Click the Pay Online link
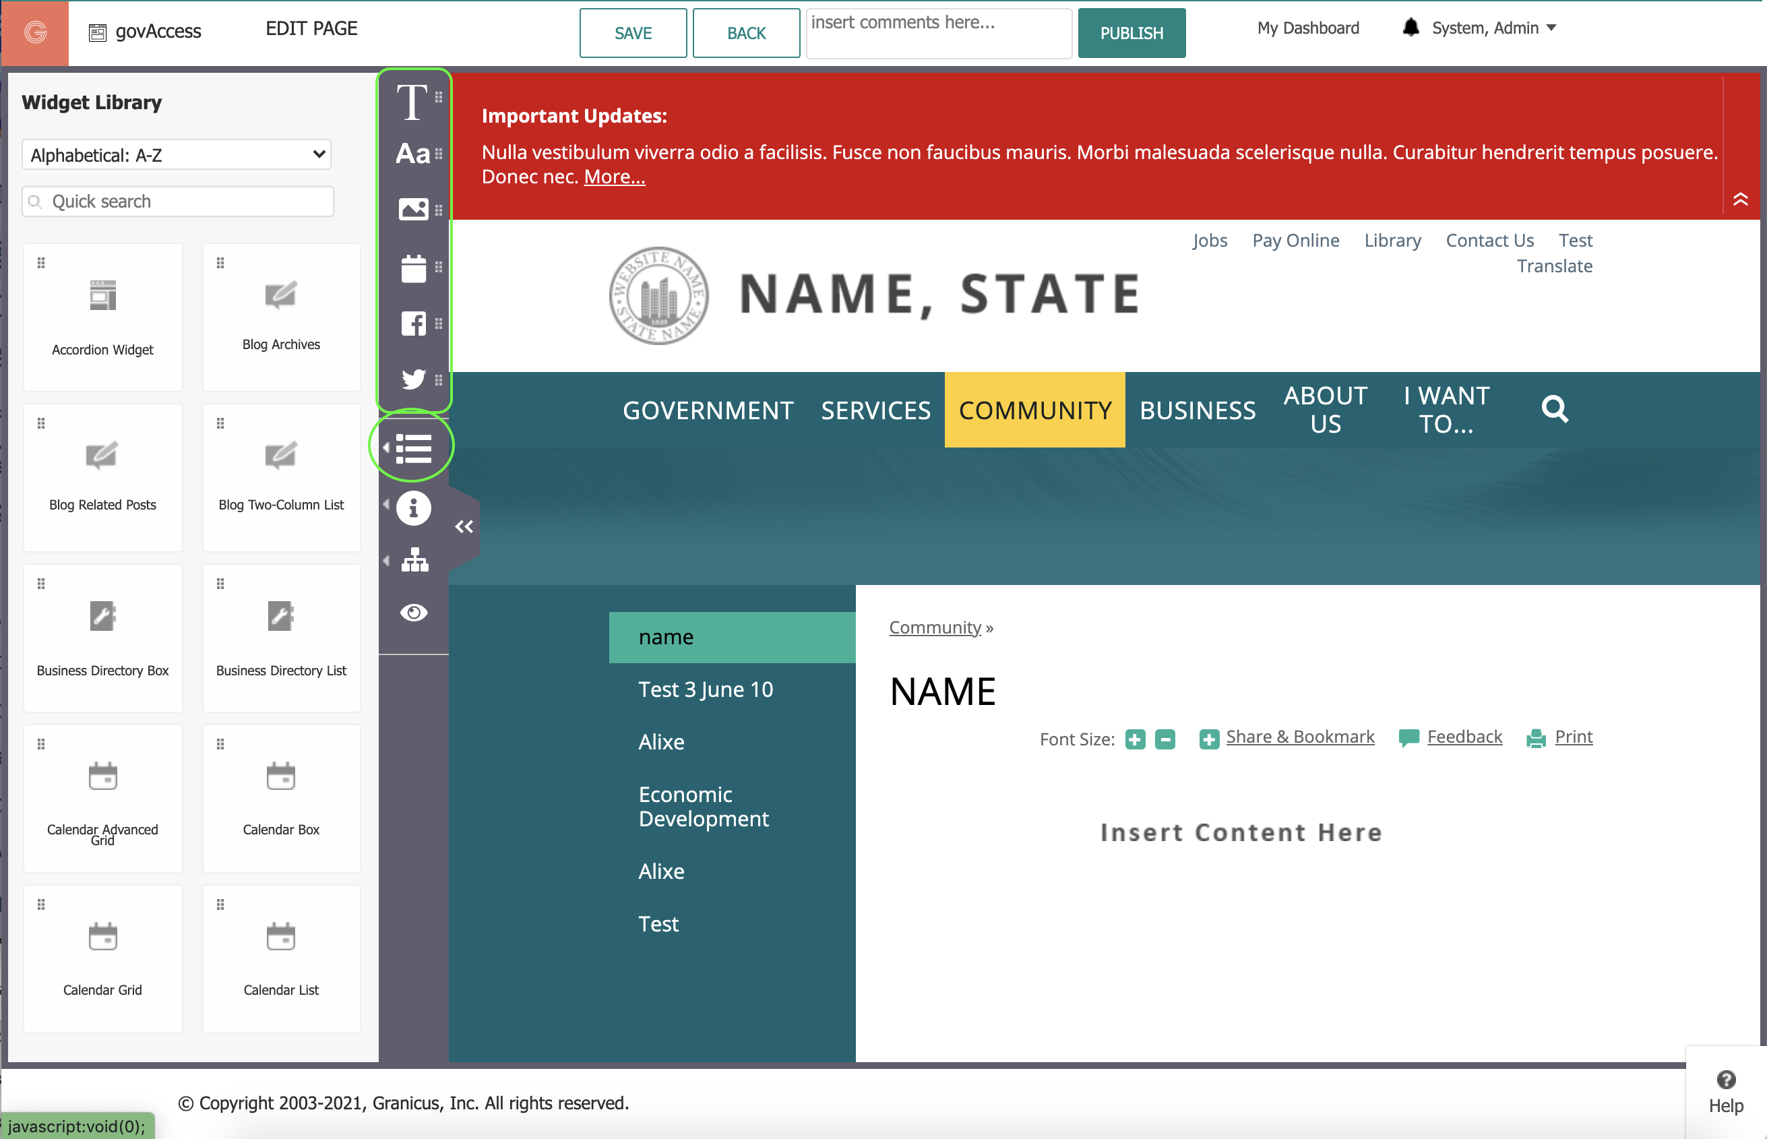The image size is (1767, 1139). [x=1295, y=241]
